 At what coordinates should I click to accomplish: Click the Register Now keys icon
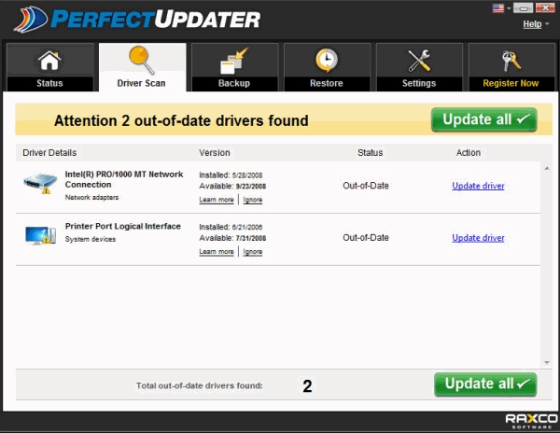click(511, 61)
